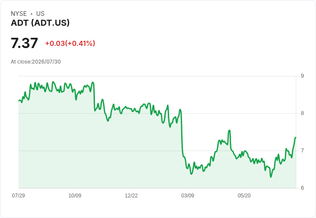The height and width of the screenshot is (218, 316).
Task: Click the sharp price drop before 03/09
Action: (182, 133)
